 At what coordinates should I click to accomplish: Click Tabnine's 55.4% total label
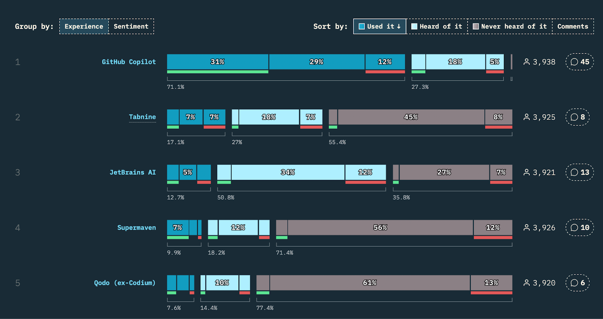pyautogui.click(x=337, y=142)
